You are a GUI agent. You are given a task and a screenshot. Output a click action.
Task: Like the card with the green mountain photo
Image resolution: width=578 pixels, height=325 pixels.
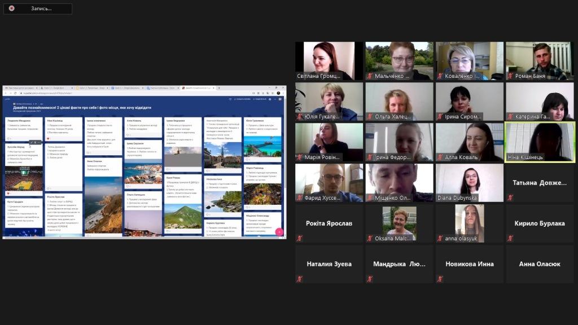pos(168,231)
